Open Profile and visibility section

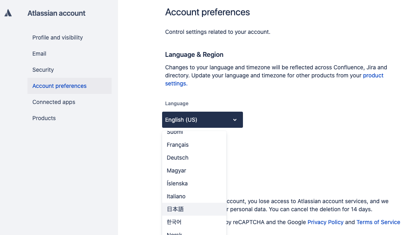pyautogui.click(x=57, y=37)
